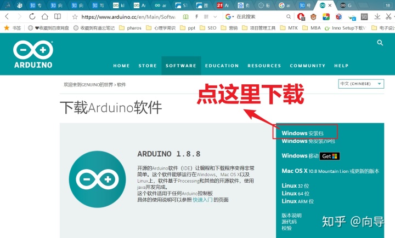Screen dimensions: 395x238
Task: Open the QR code grid icon in the address bar
Action: 206,17
